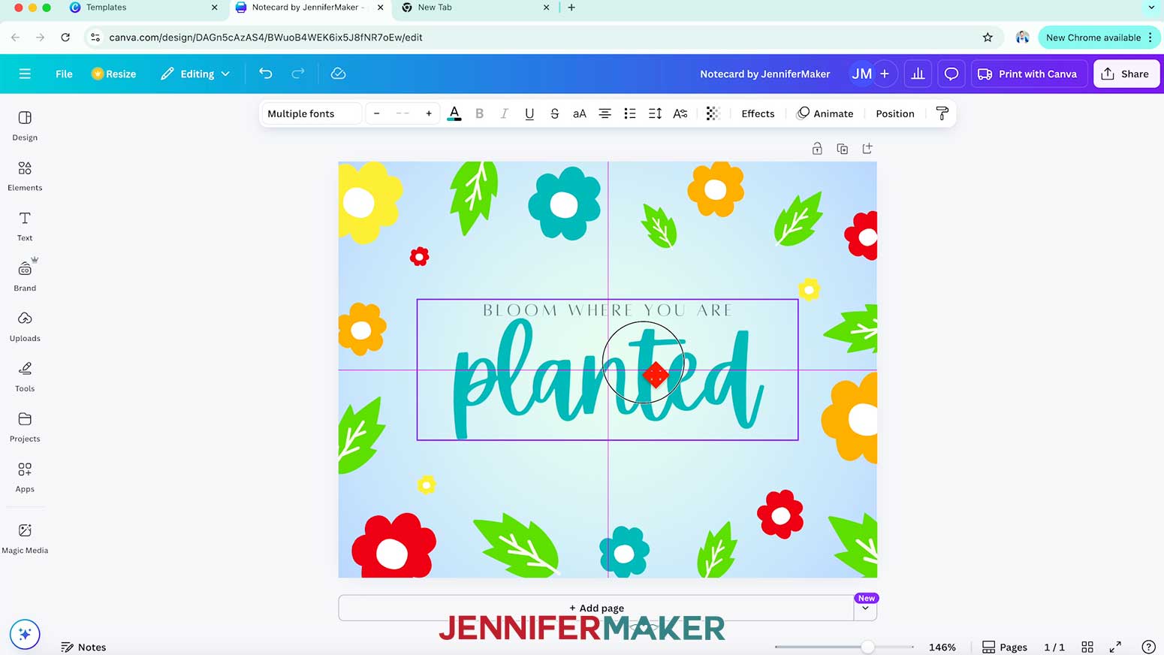Open a new browser tab
The width and height of the screenshot is (1164, 655).
tap(571, 8)
